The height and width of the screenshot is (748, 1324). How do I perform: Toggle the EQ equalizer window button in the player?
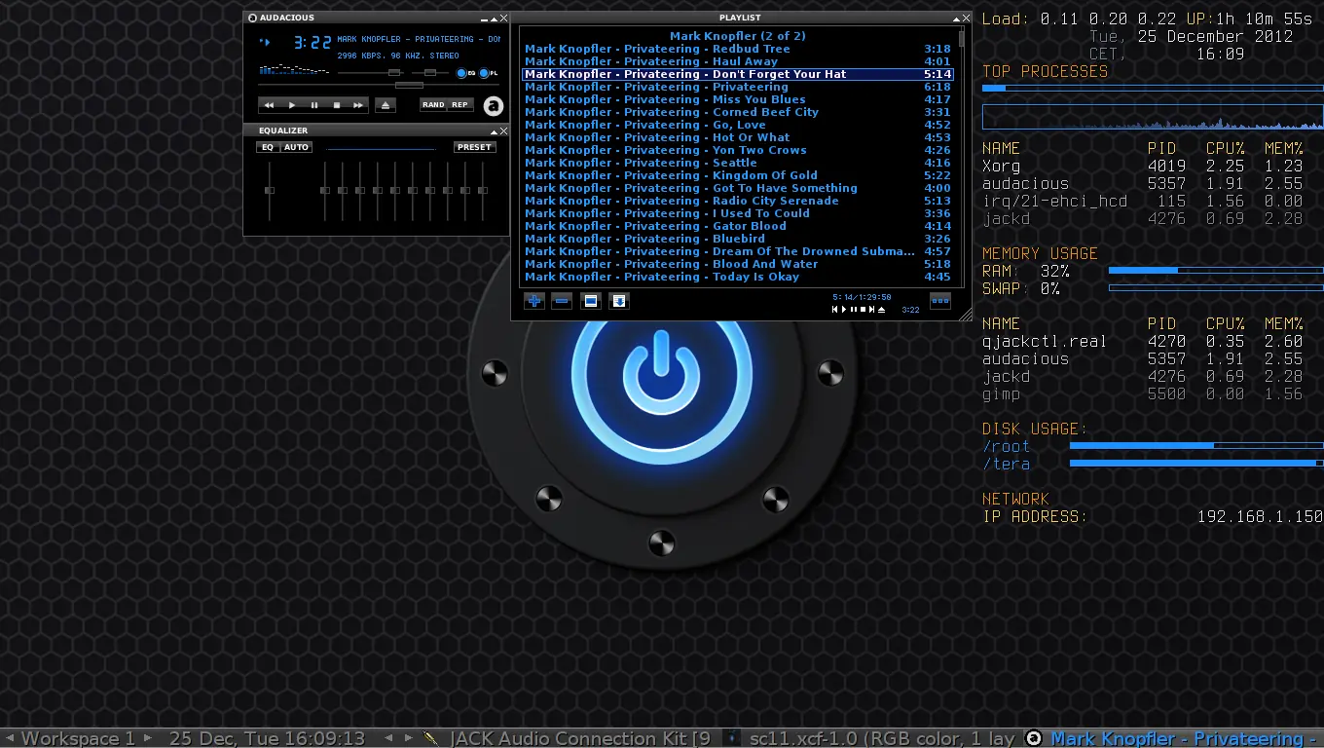pyautogui.click(x=465, y=73)
